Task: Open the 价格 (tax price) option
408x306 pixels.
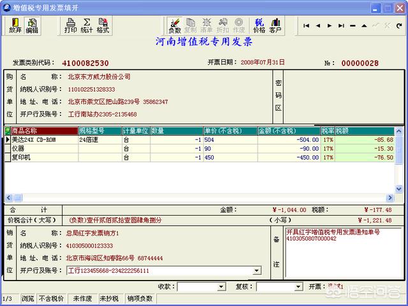Action: 259,25
